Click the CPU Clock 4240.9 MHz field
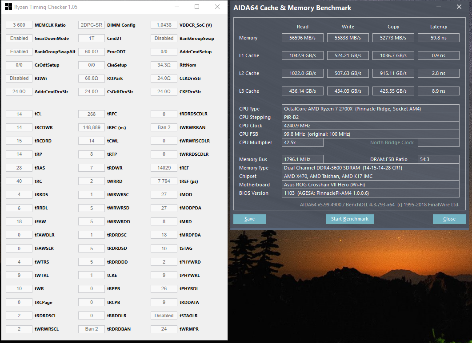The image size is (472, 343). point(371,126)
